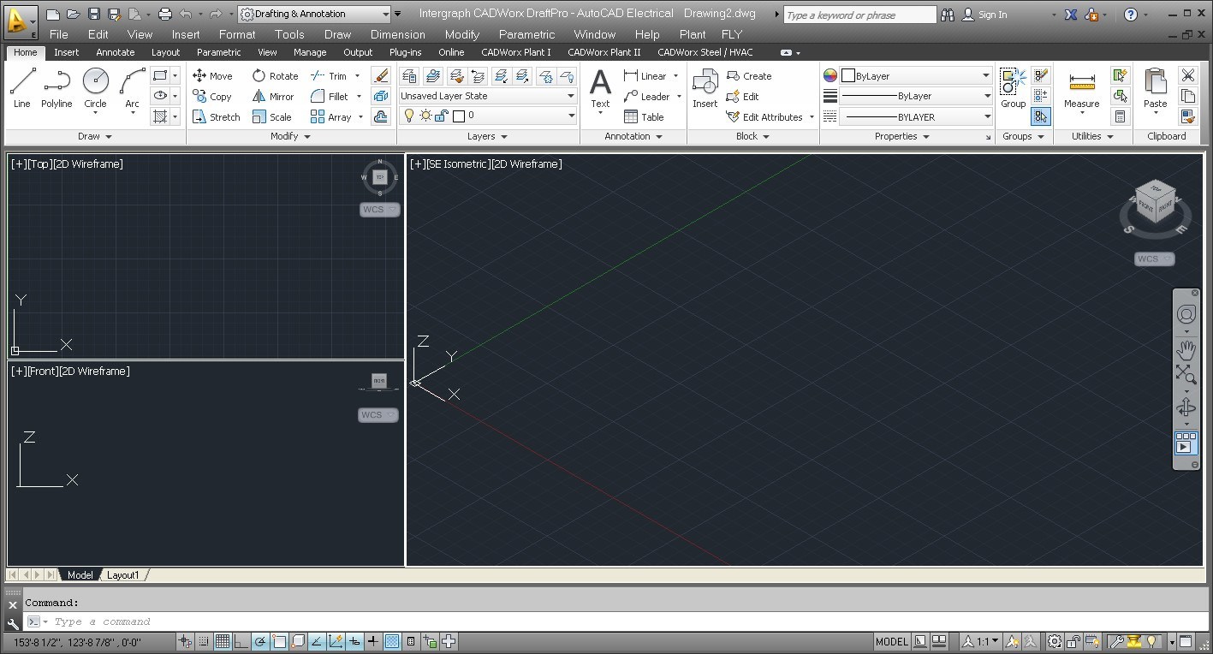Open the Insert block tool
This screenshot has height=654, width=1213.
705,88
